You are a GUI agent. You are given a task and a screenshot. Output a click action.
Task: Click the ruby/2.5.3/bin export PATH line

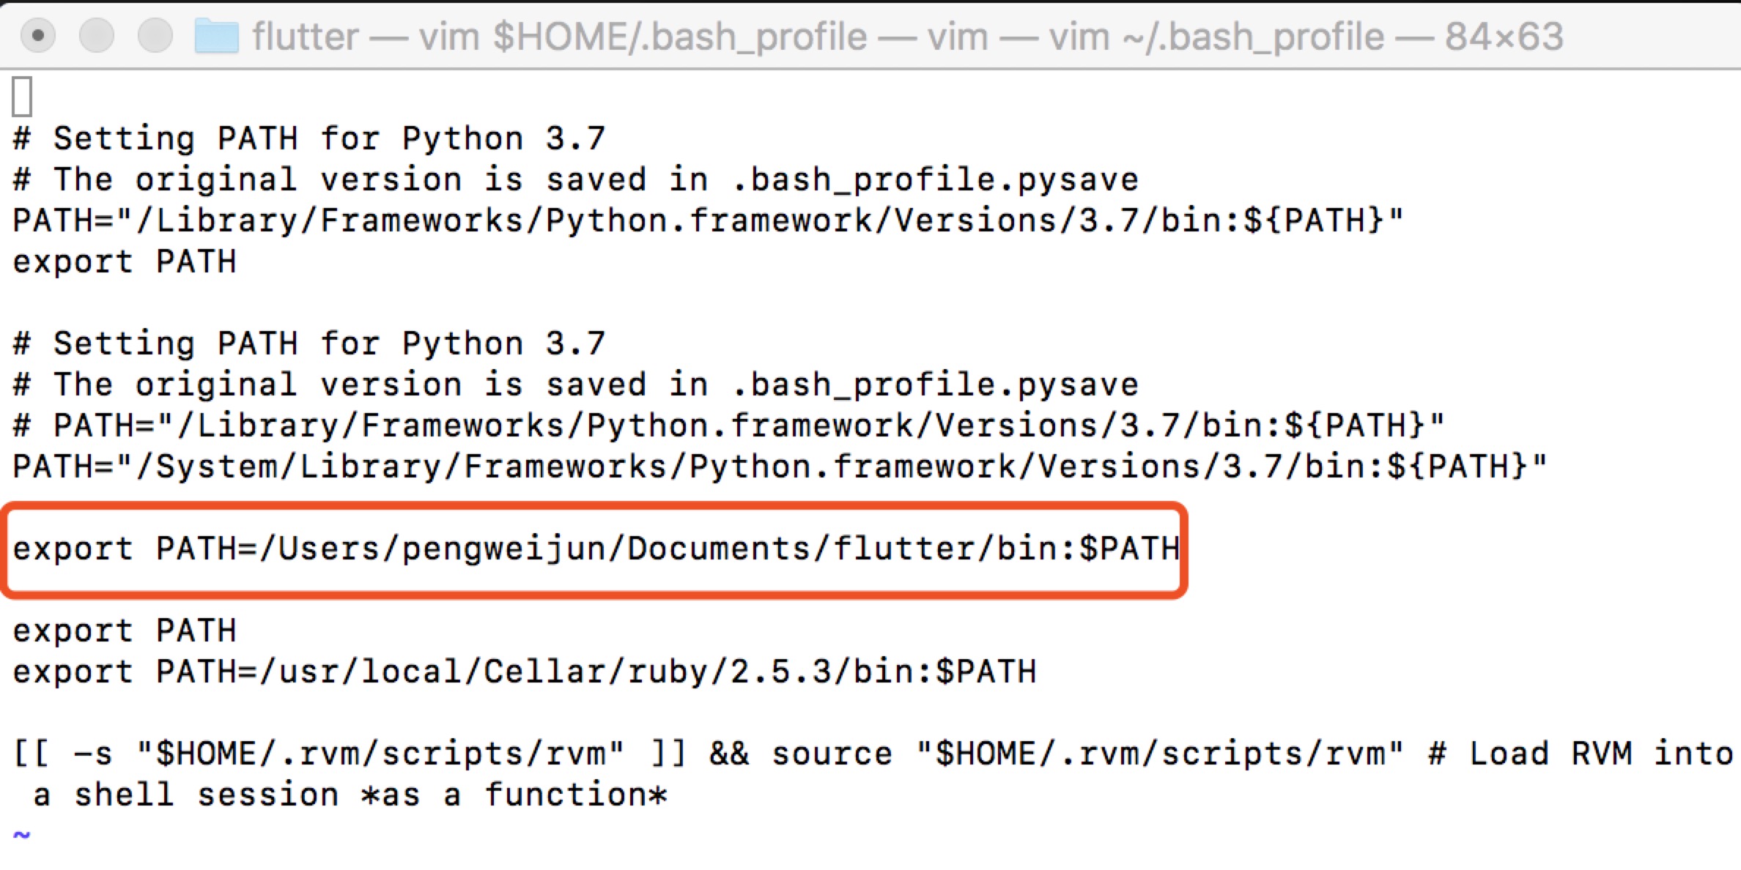[525, 672]
